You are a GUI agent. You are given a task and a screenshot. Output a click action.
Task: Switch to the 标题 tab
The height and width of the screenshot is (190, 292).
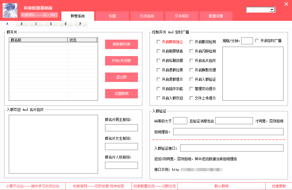point(112,16)
